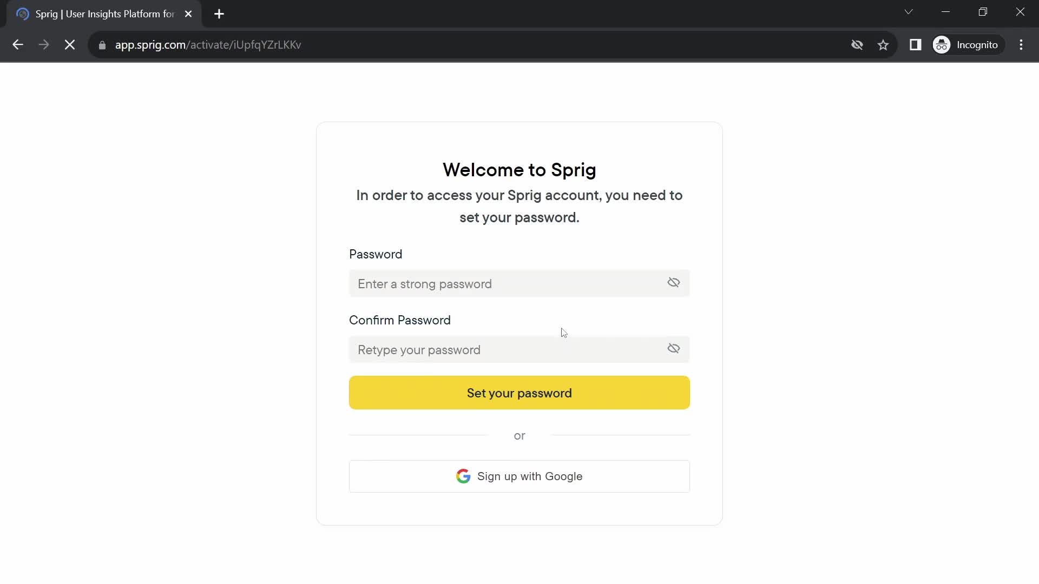Image resolution: width=1039 pixels, height=584 pixels.
Task: Click the Confirm Password input field
Action: [x=519, y=349]
